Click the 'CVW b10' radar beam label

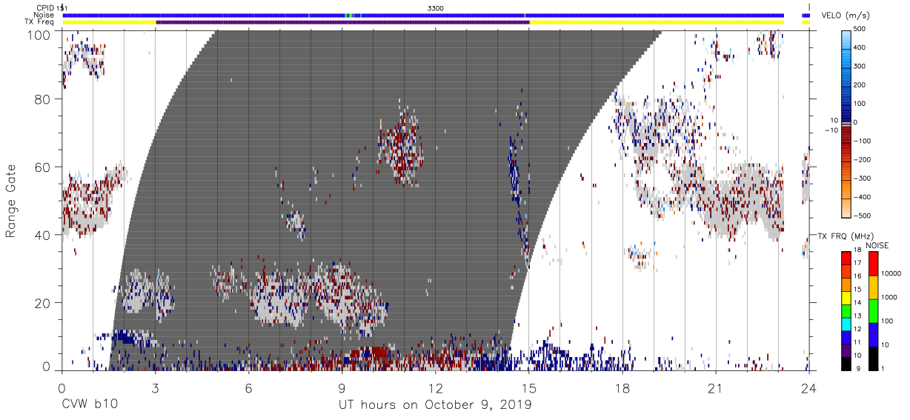89,405
